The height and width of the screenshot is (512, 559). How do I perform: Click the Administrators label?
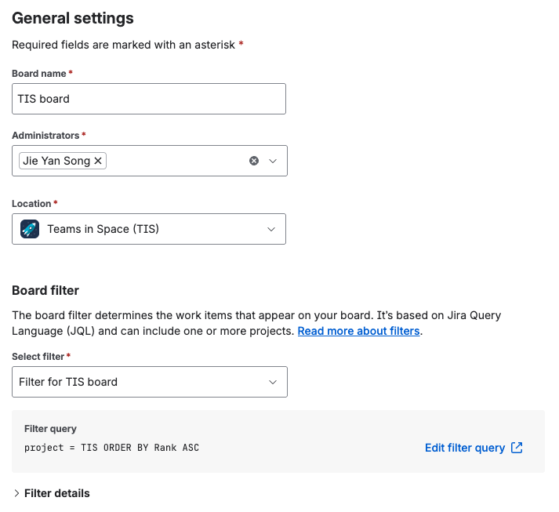tap(45, 136)
